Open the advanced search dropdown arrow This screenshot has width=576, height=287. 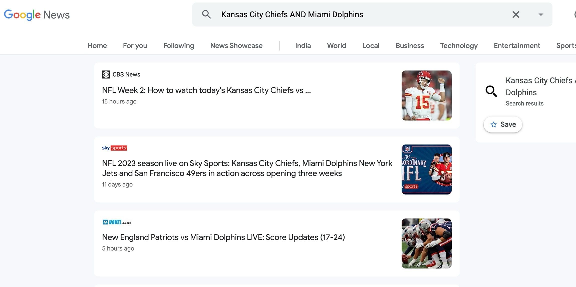(541, 14)
